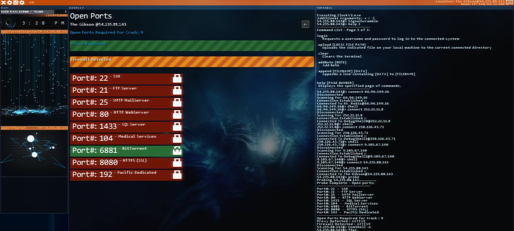This screenshot has height=231, width=514.
Task: Click the X exit icon in top bar
Action: click(x=3, y=3)
